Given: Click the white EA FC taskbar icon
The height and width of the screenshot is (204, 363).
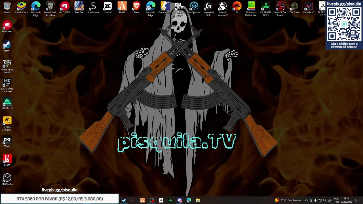Looking at the screenshot, I should tap(161, 200).
